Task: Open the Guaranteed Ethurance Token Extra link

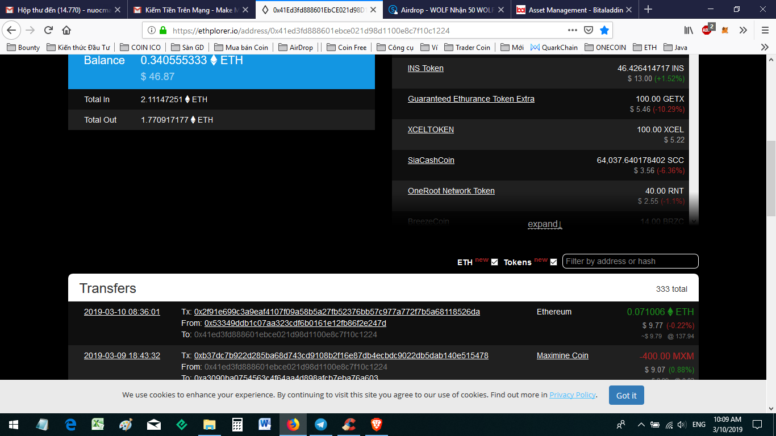Action: point(471,99)
